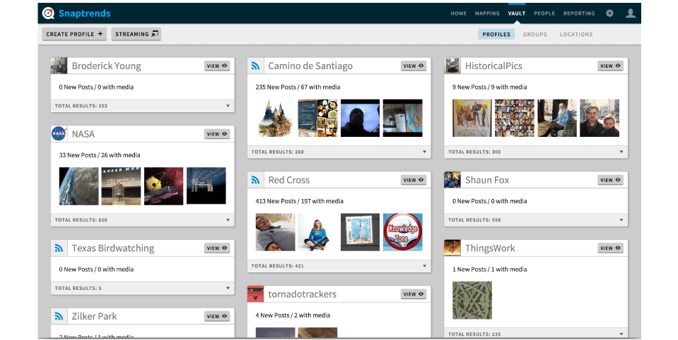678x340 pixels.
Task: Click the Shaun Fox profile avatar
Action: coord(452,180)
